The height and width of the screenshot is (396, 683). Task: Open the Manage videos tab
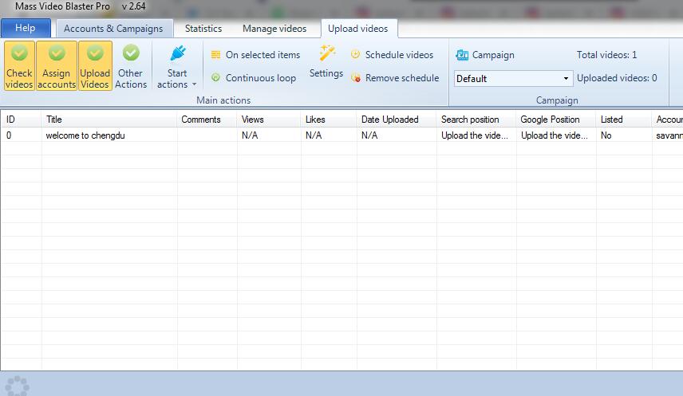click(274, 29)
